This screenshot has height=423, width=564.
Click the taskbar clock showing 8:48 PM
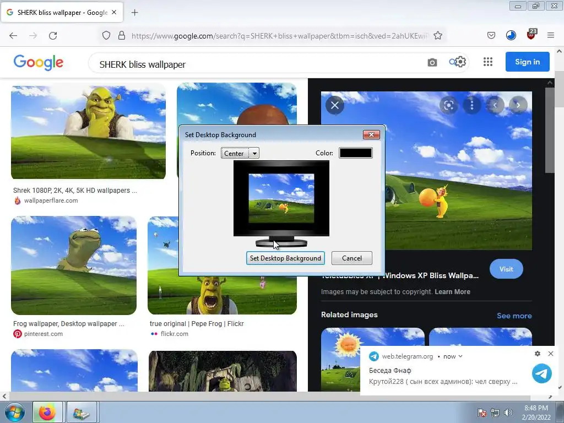[536, 413]
